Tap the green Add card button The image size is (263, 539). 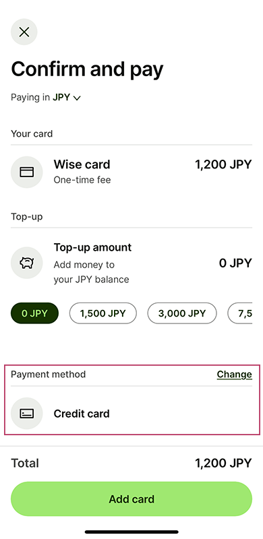point(131,499)
